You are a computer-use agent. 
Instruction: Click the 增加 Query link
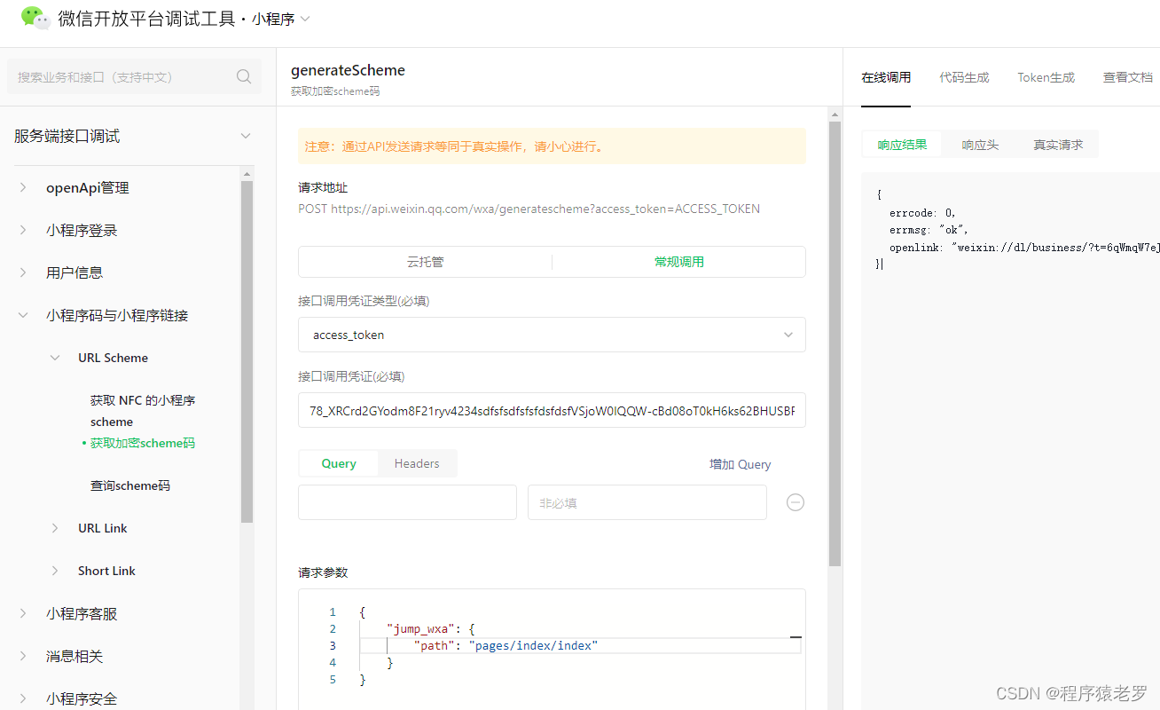click(740, 463)
